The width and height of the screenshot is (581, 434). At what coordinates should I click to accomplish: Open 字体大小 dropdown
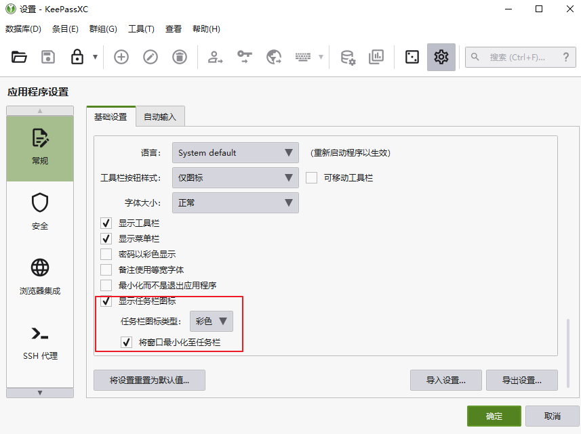(x=235, y=202)
